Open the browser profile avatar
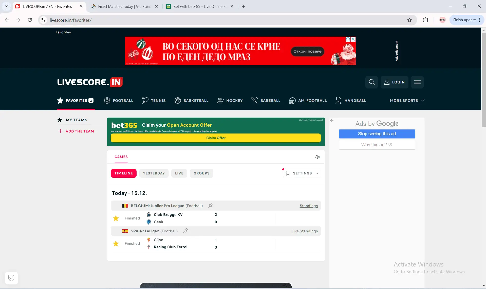486x289 pixels. (442, 20)
